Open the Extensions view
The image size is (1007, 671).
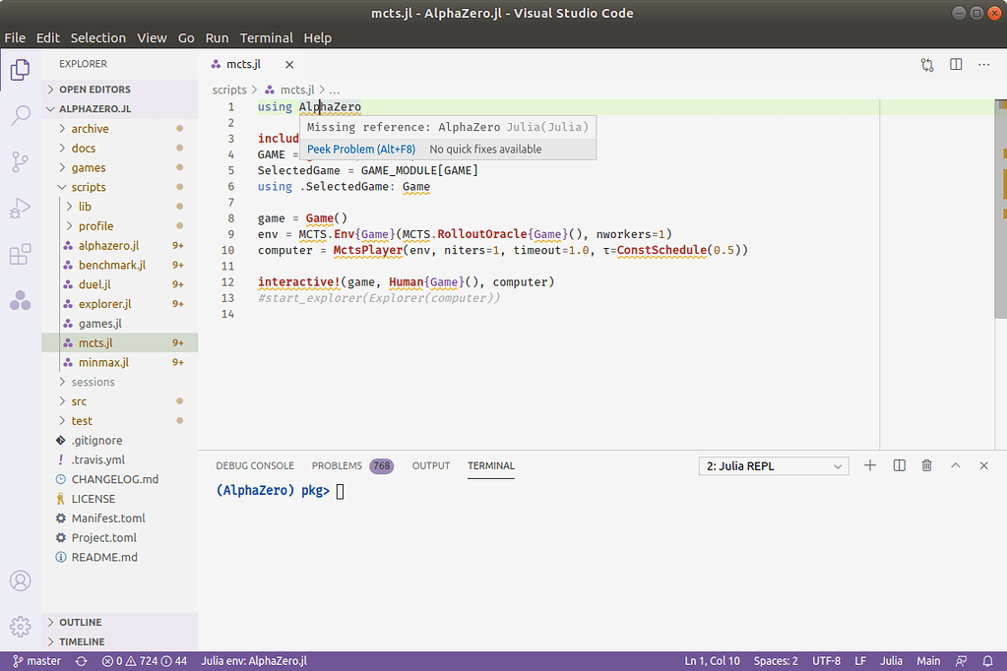20,255
